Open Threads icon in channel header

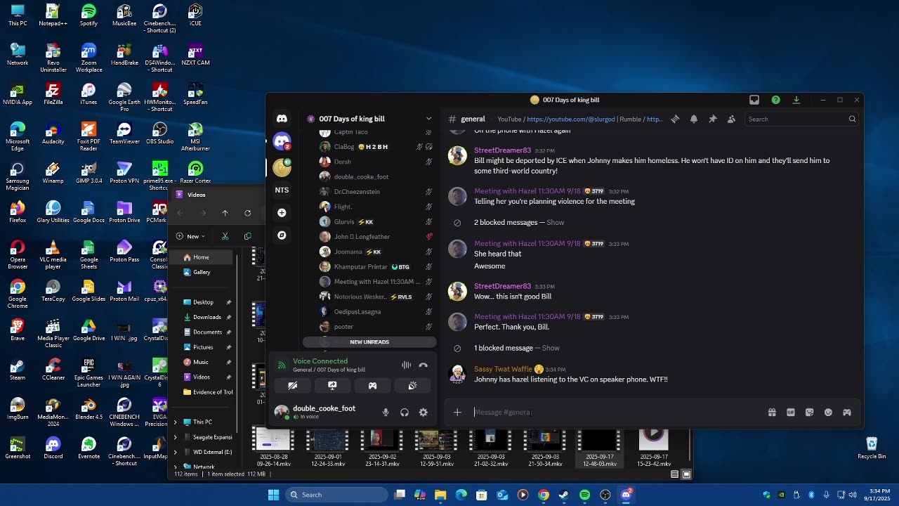click(675, 119)
